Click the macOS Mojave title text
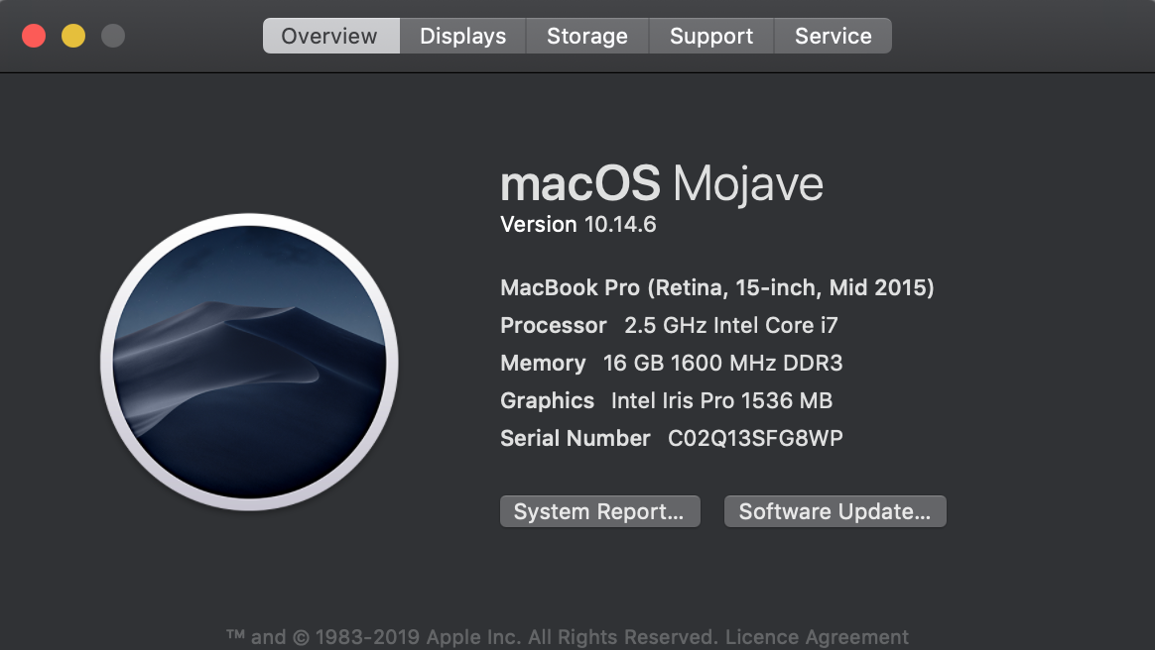 (662, 184)
